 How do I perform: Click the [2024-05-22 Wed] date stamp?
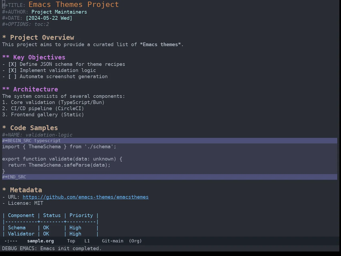coord(49,18)
